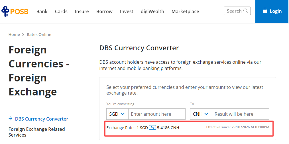The image size is (289, 144).
Task: Open the Rates Online breadcrumb link
Action: pyautogui.click(x=39, y=35)
